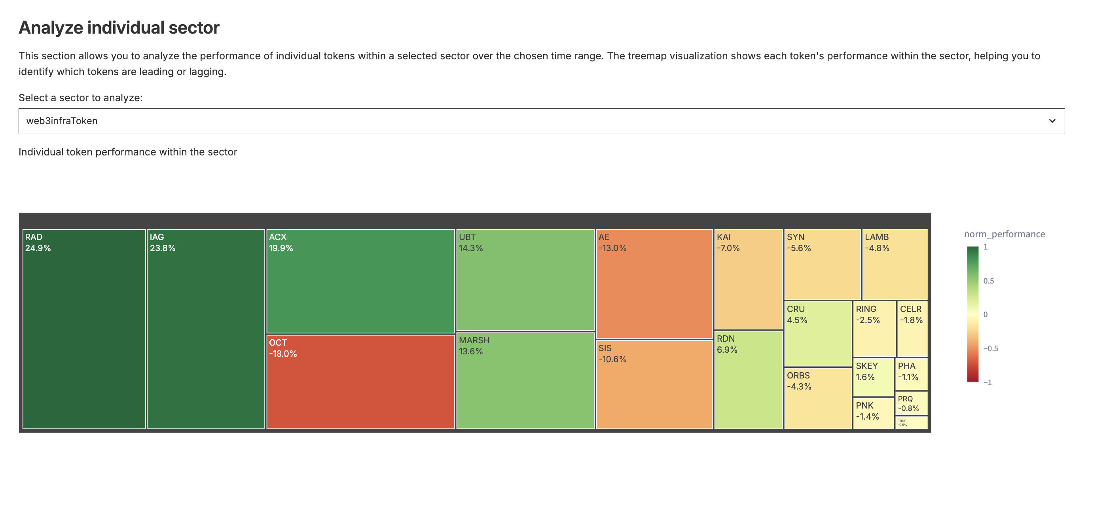Click the RAD 24.9% treemap tile
Screen dimensions: 1107x507
84,329
